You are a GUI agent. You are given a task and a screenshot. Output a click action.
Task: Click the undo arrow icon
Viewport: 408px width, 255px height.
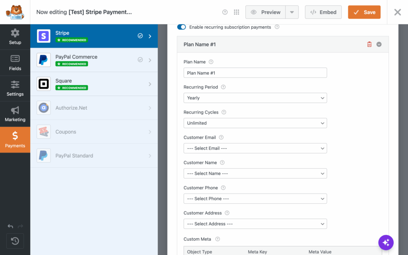click(10, 226)
